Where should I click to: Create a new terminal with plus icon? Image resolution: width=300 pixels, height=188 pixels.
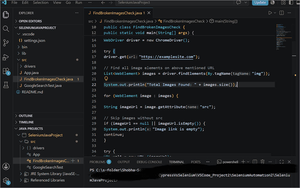[x=243, y=162]
